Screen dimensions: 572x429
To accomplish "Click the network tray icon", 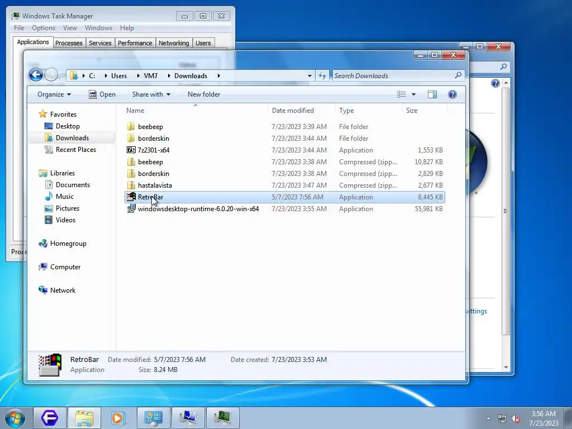I will tap(502, 418).
